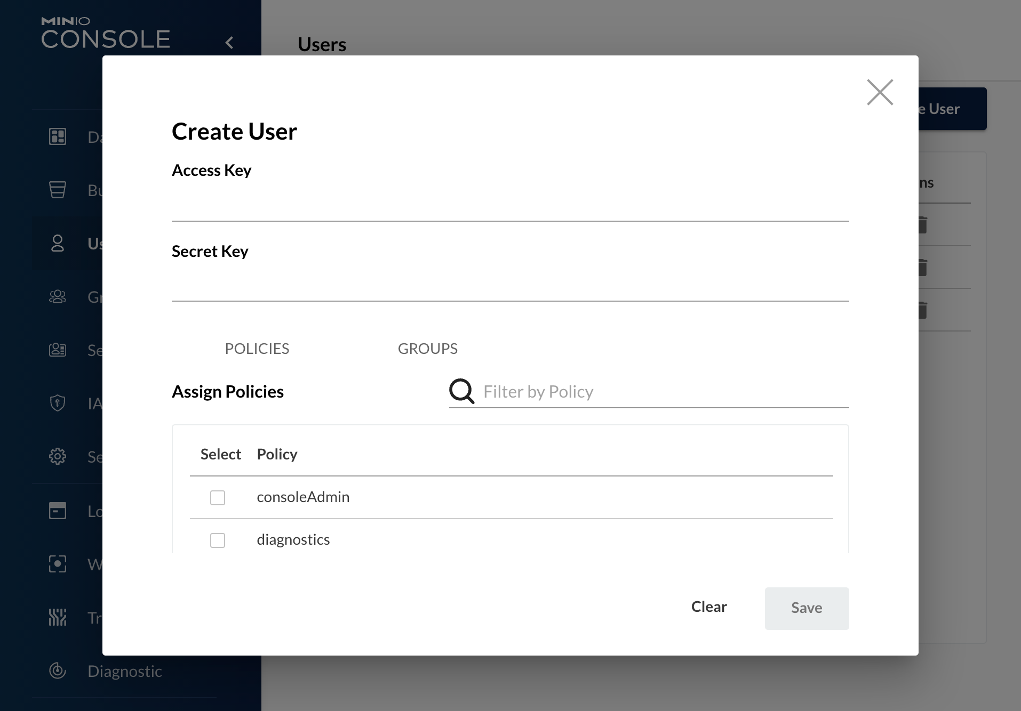Screen dimensions: 1021x711
Task: Open the IAM Policies shield icon
Action: tap(58, 403)
